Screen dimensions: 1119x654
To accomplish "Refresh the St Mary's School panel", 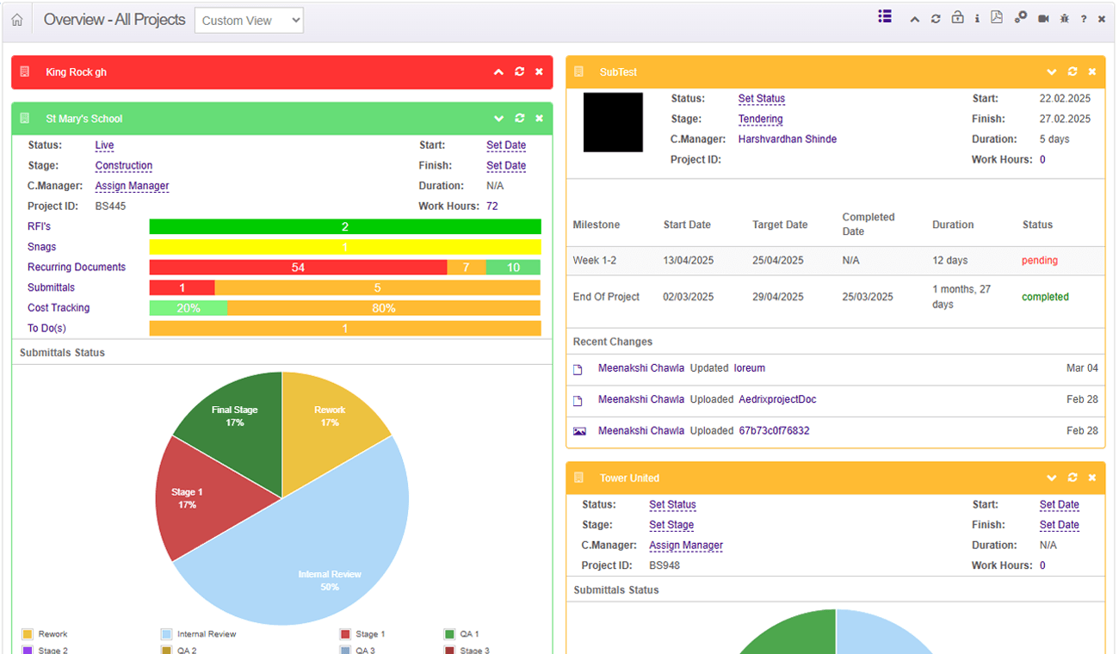I will click(519, 119).
